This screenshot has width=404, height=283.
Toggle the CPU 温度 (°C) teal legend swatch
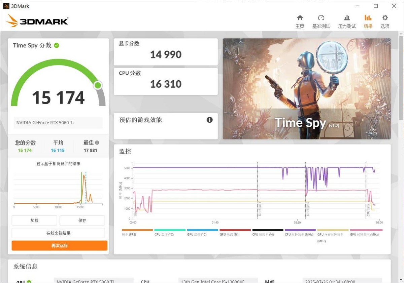170,230
